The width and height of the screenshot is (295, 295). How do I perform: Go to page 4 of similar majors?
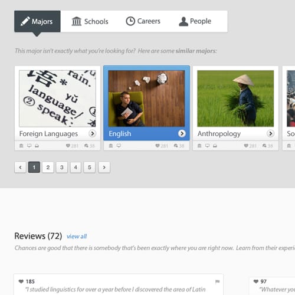click(76, 168)
